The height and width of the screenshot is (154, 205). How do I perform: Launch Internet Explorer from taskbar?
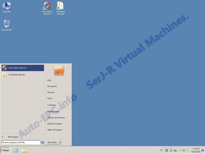click(16, 150)
